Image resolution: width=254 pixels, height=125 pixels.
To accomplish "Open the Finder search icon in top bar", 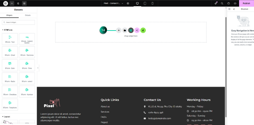I will (222, 3).
